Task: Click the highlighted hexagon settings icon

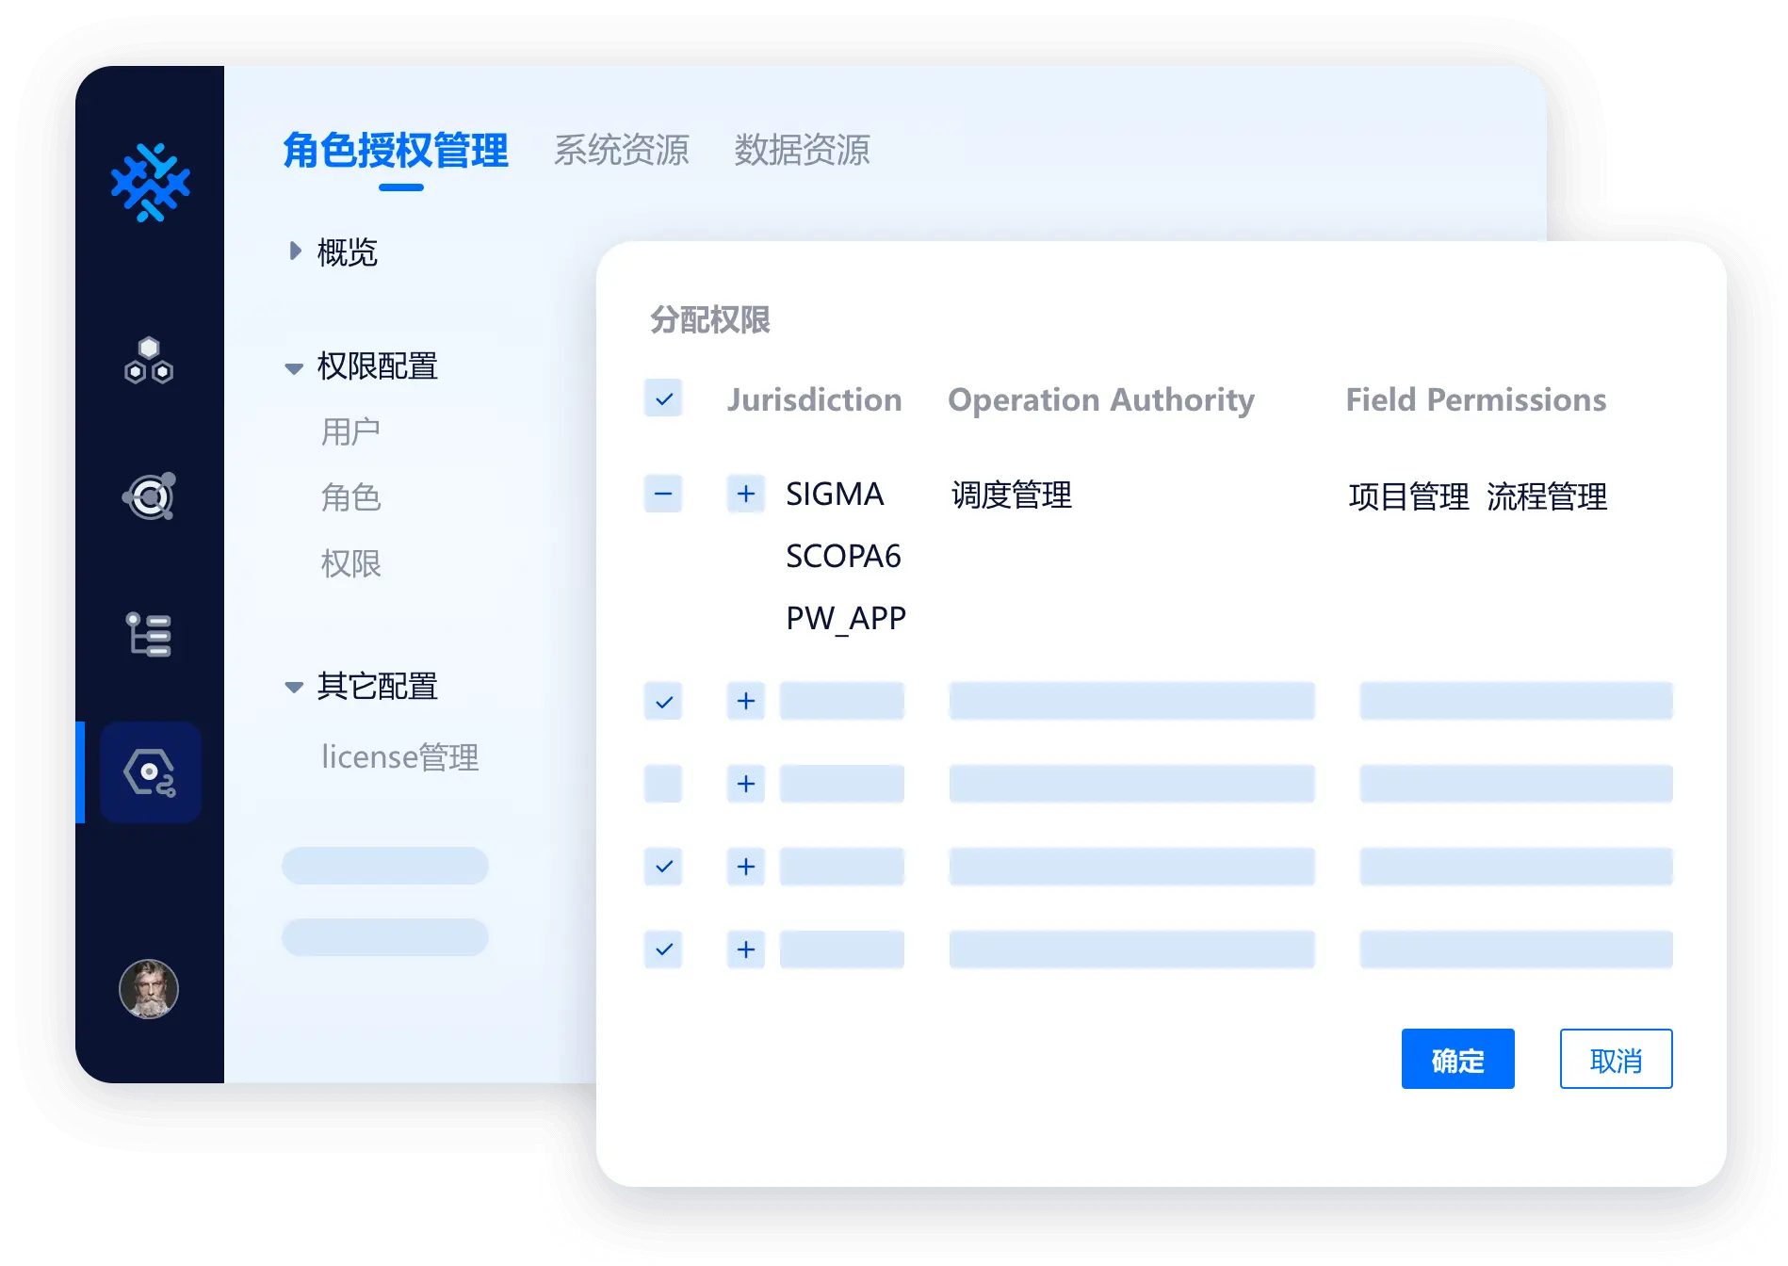Action: pyautogui.click(x=151, y=772)
